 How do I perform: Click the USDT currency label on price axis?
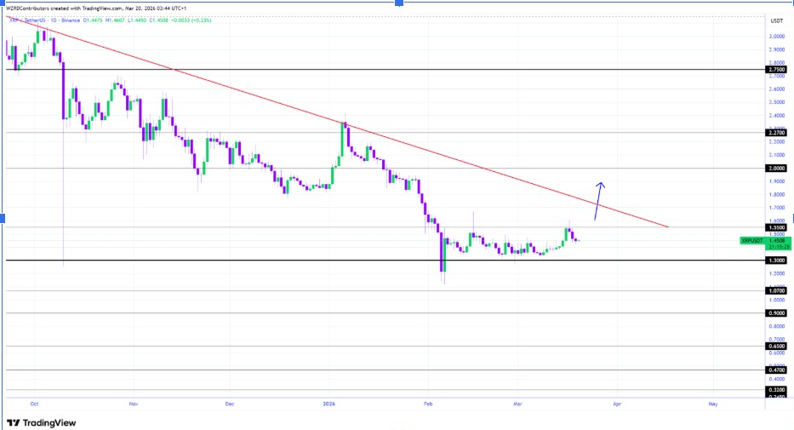(x=775, y=20)
